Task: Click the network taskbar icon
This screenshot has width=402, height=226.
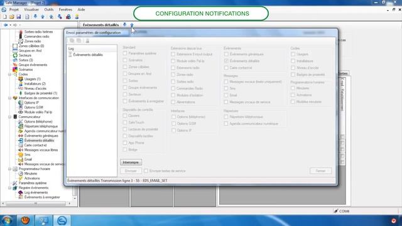Action: click(x=44, y=220)
